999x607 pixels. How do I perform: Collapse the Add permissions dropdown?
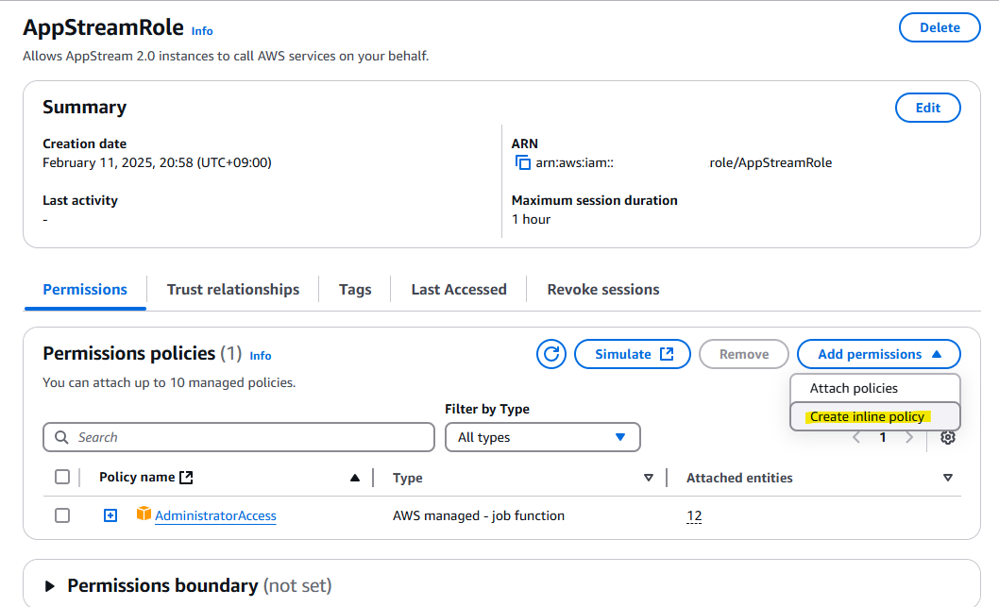click(878, 354)
